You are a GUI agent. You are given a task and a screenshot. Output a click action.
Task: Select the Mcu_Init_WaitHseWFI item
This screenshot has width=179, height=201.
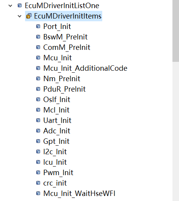pos(79,194)
